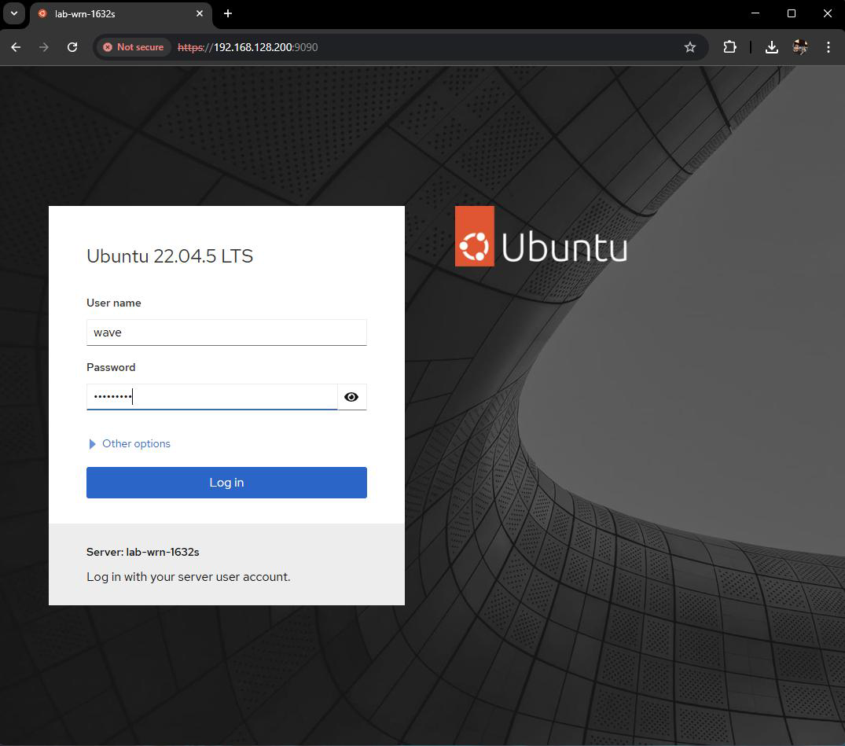Open the browser profile avatar
This screenshot has width=845, height=746.
tap(800, 47)
